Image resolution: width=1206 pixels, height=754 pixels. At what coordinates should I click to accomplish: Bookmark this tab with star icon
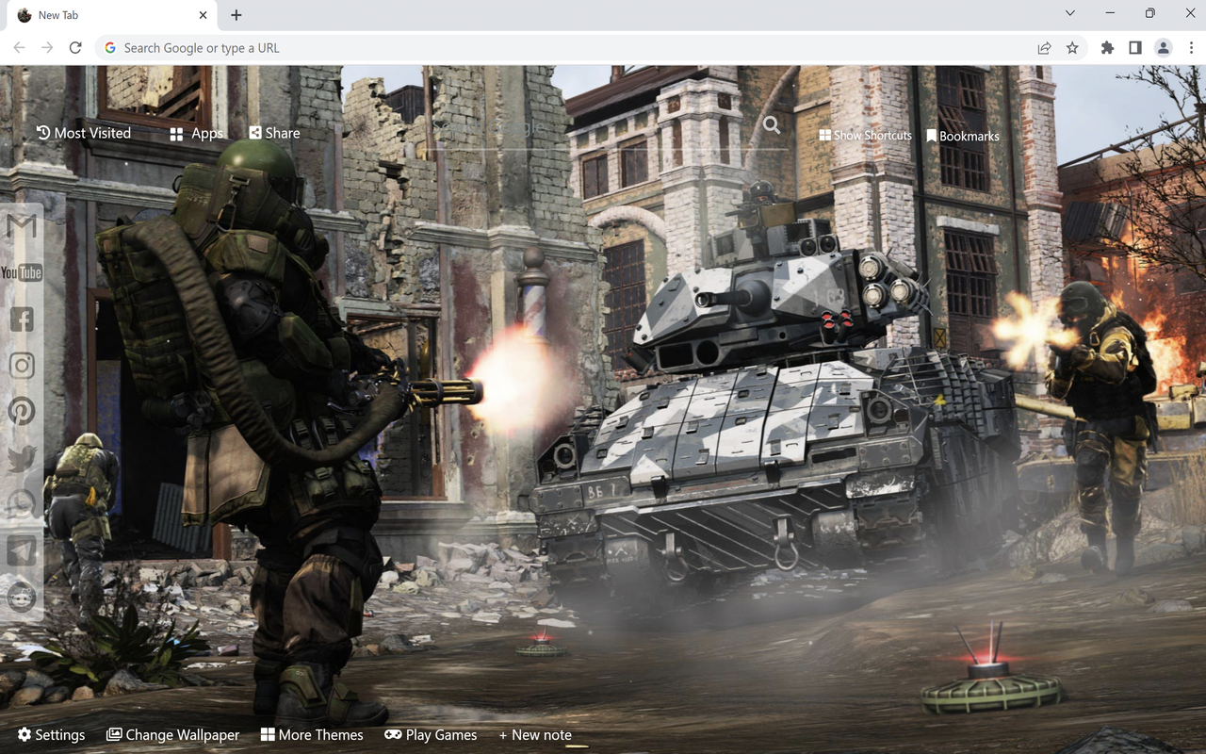(x=1072, y=47)
